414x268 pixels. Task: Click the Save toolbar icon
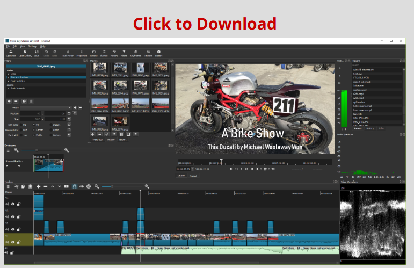37,53
